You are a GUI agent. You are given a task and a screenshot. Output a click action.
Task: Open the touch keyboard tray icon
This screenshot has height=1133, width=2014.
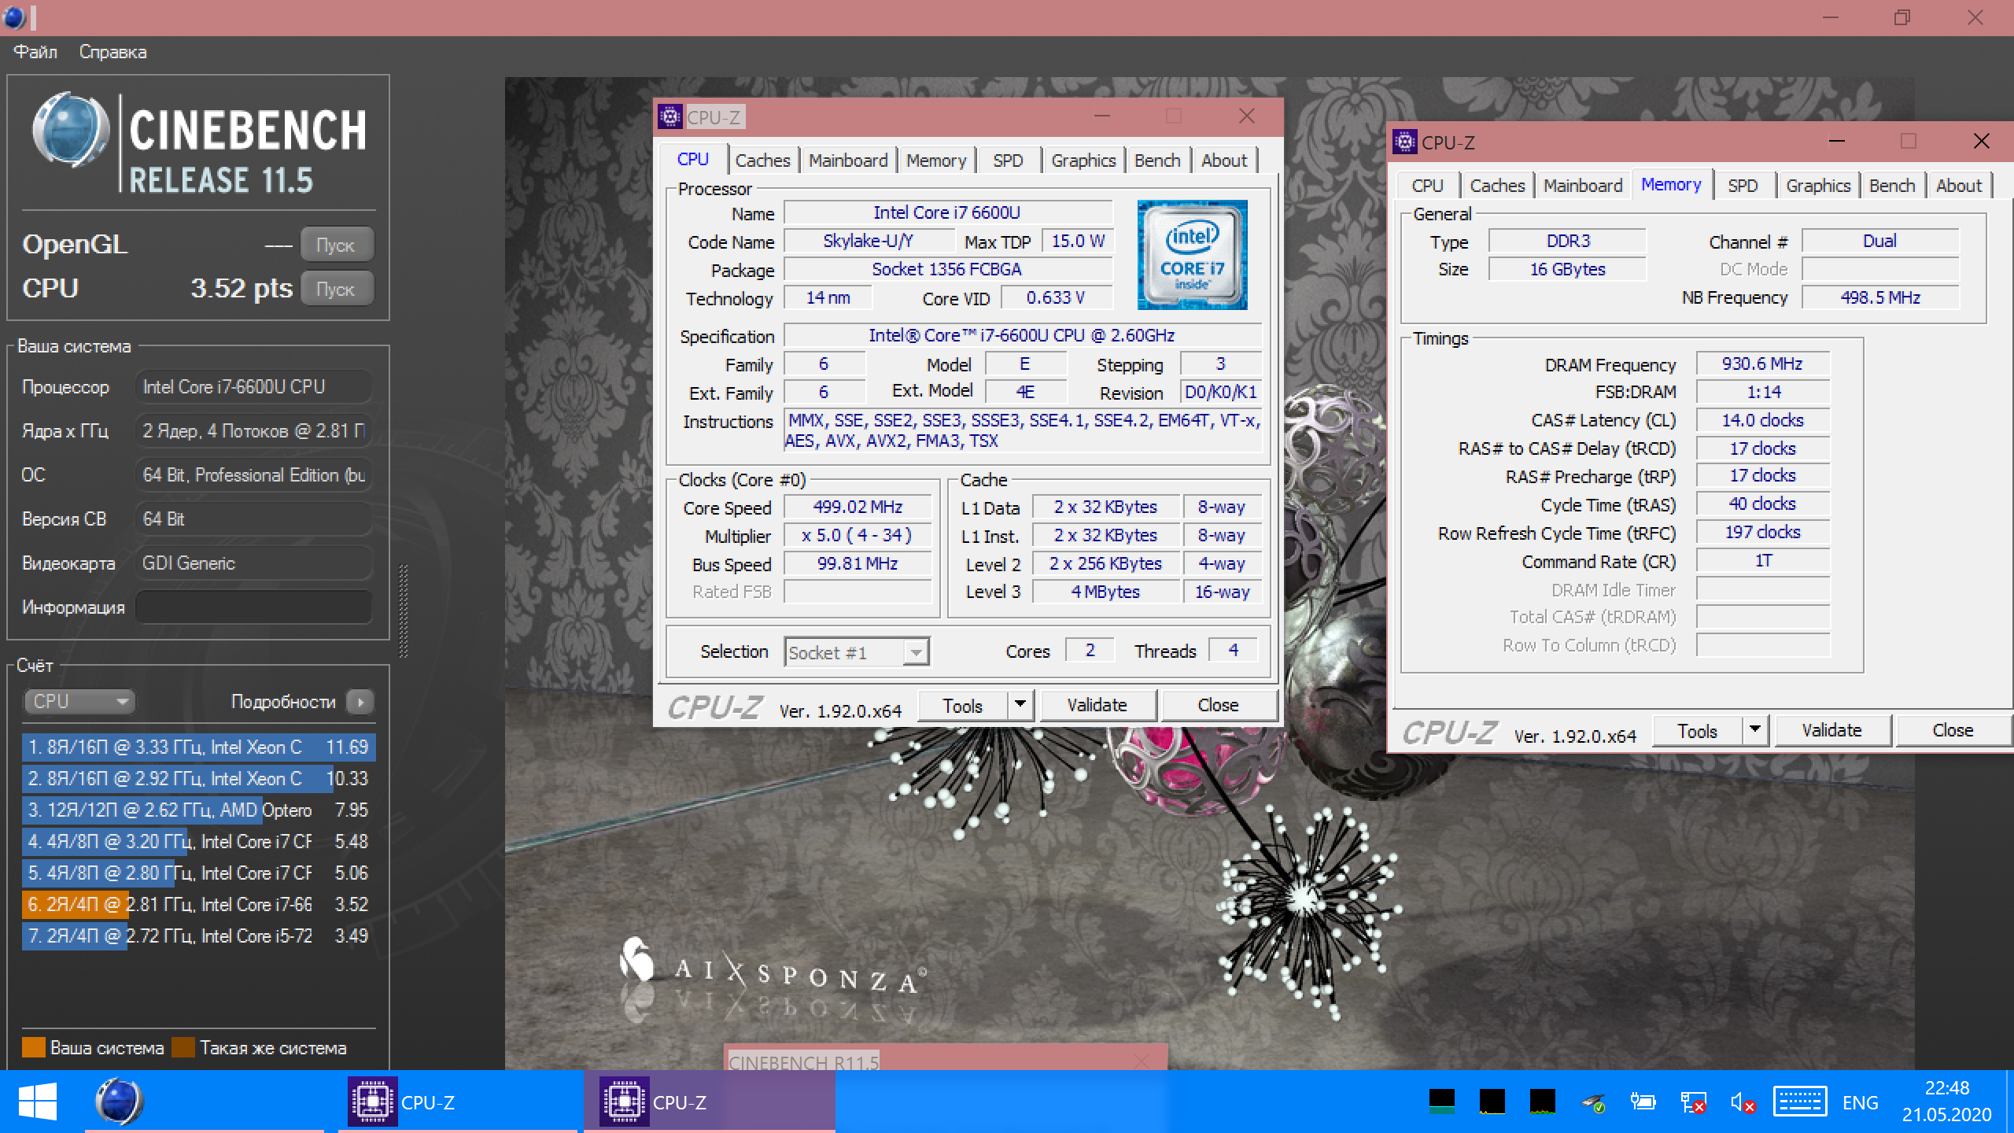pos(1799,1102)
